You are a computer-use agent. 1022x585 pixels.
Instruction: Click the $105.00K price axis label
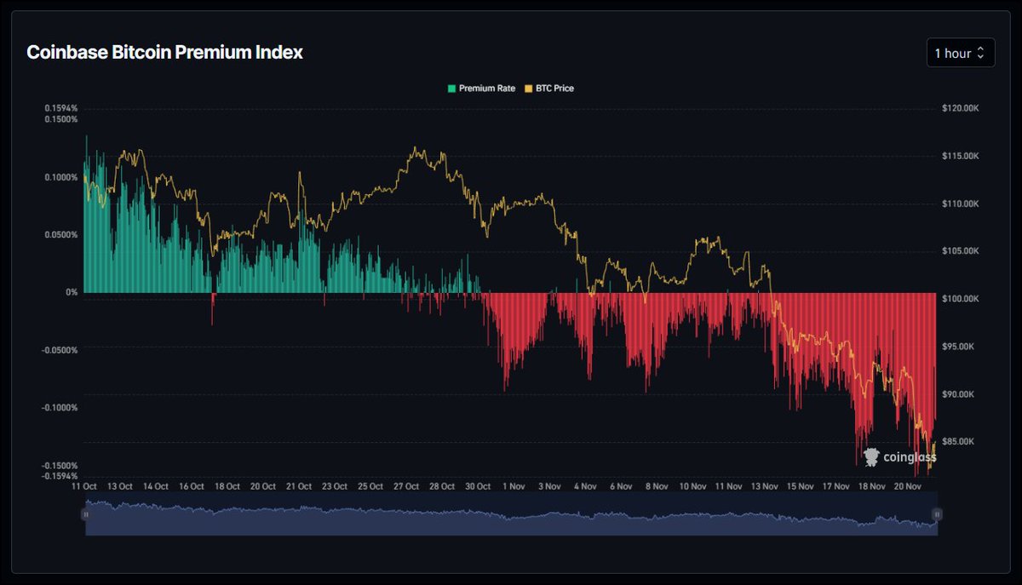[962, 251]
